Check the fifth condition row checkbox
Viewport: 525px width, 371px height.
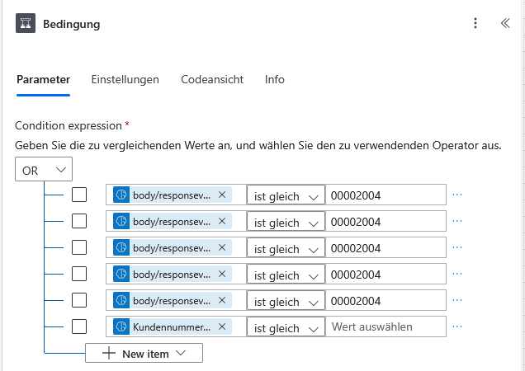coord(79,300)
